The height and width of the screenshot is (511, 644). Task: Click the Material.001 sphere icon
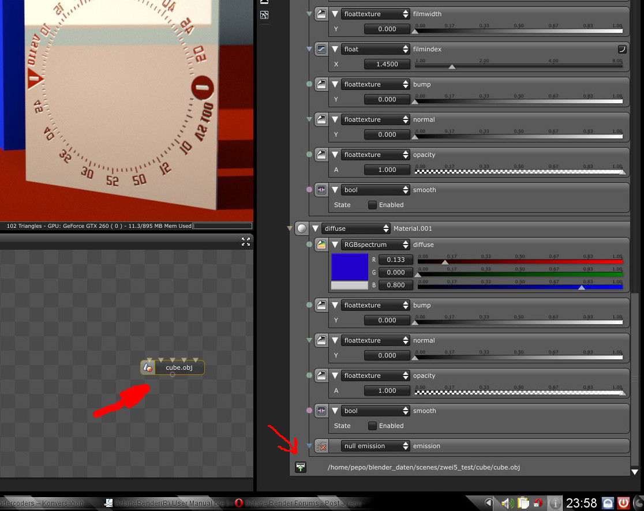click(301, 228)
